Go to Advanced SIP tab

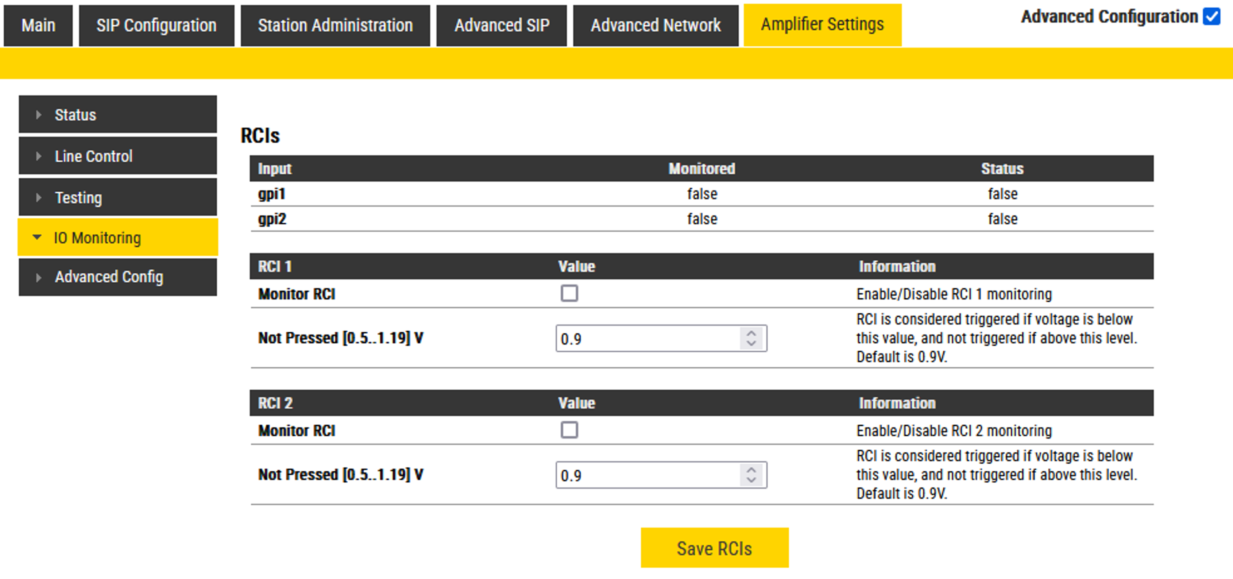tap(502, 26)
